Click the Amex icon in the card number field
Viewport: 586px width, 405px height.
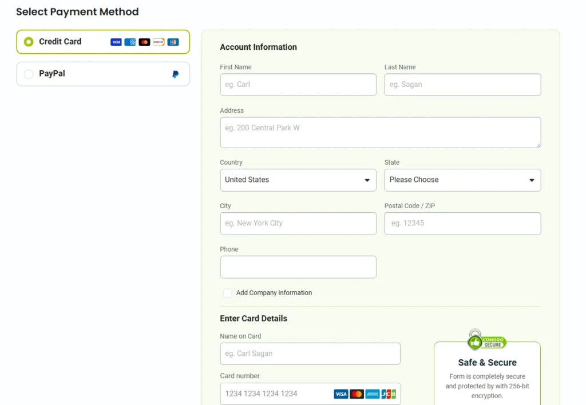click(373, 394)
